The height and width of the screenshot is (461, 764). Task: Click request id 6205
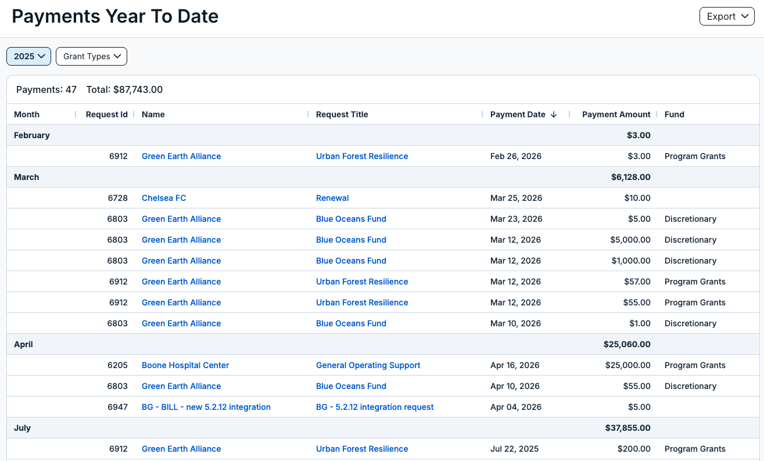(x=117, y=365)
